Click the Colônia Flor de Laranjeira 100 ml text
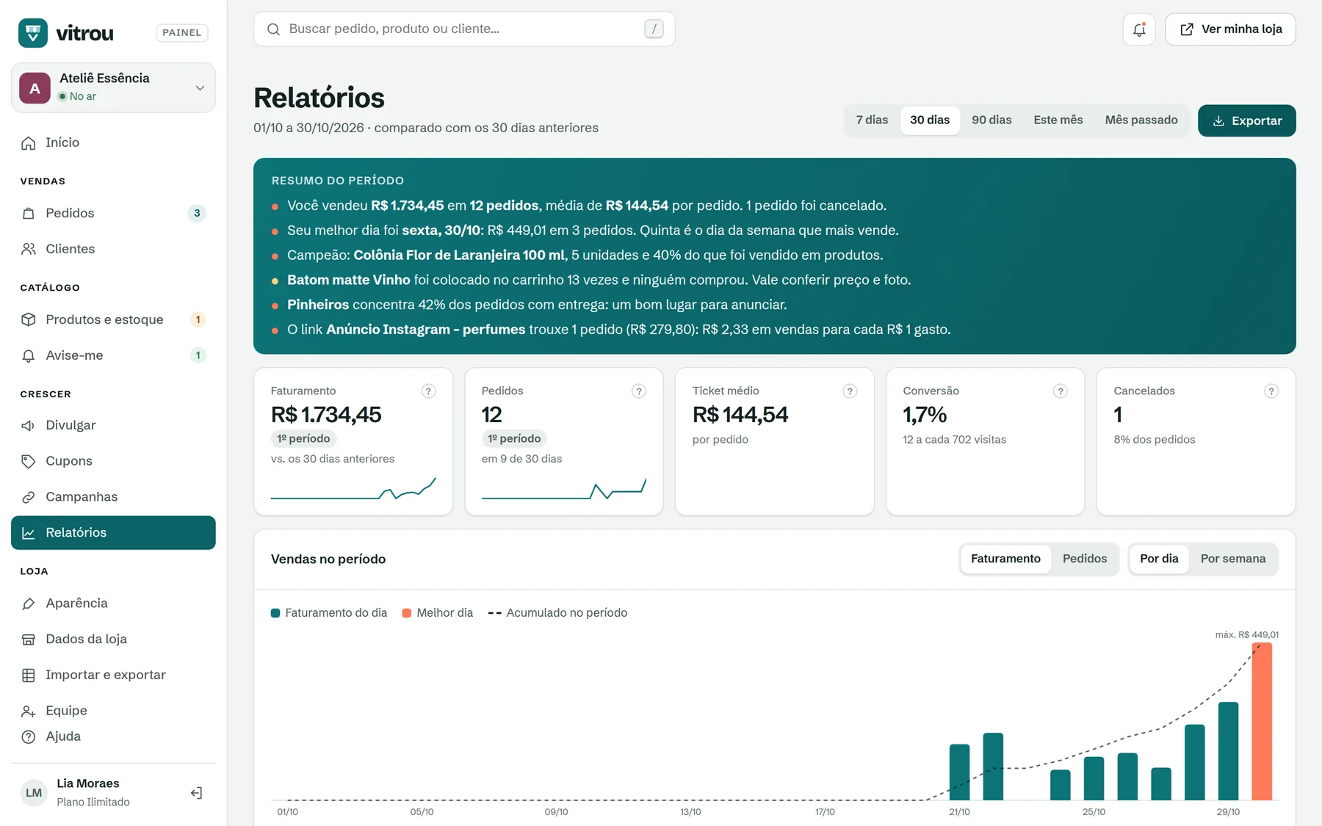Screen dimensions: 1322x826 [x=460, y=256]
